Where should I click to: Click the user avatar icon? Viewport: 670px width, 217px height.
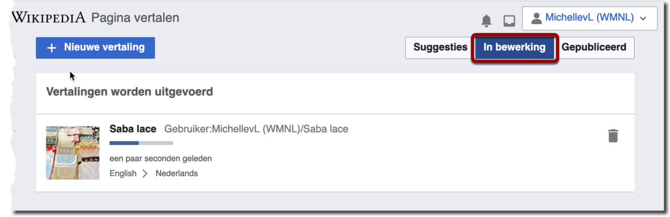[x=536, y=18]
